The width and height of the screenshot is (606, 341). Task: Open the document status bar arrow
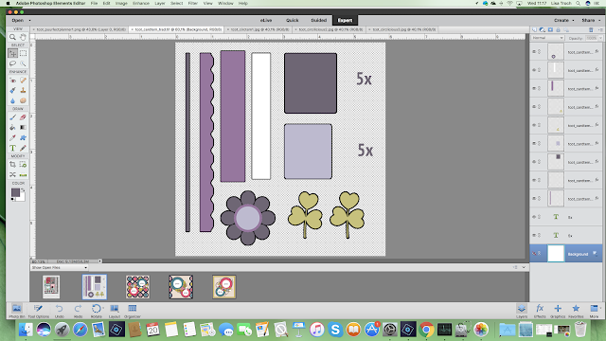99,261
